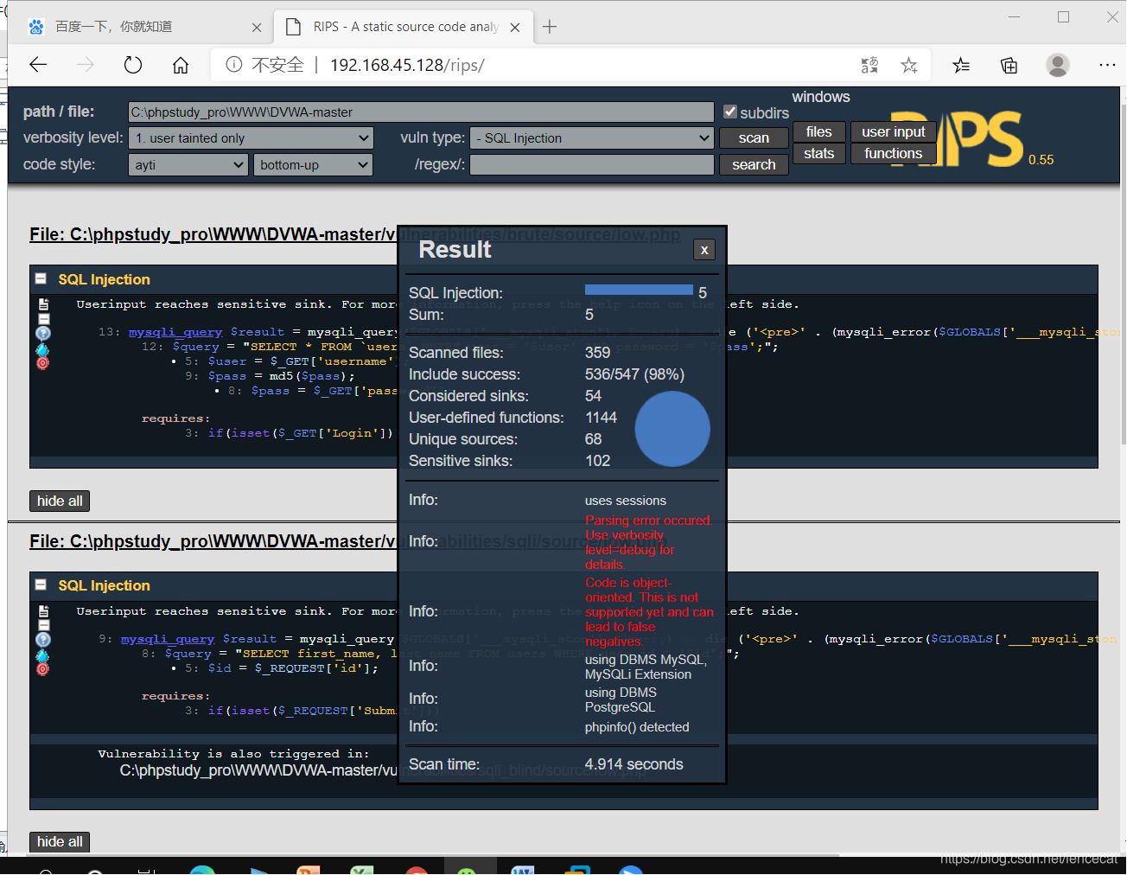Click "4.914 seconds" scan time text

[x=634, y=764]
